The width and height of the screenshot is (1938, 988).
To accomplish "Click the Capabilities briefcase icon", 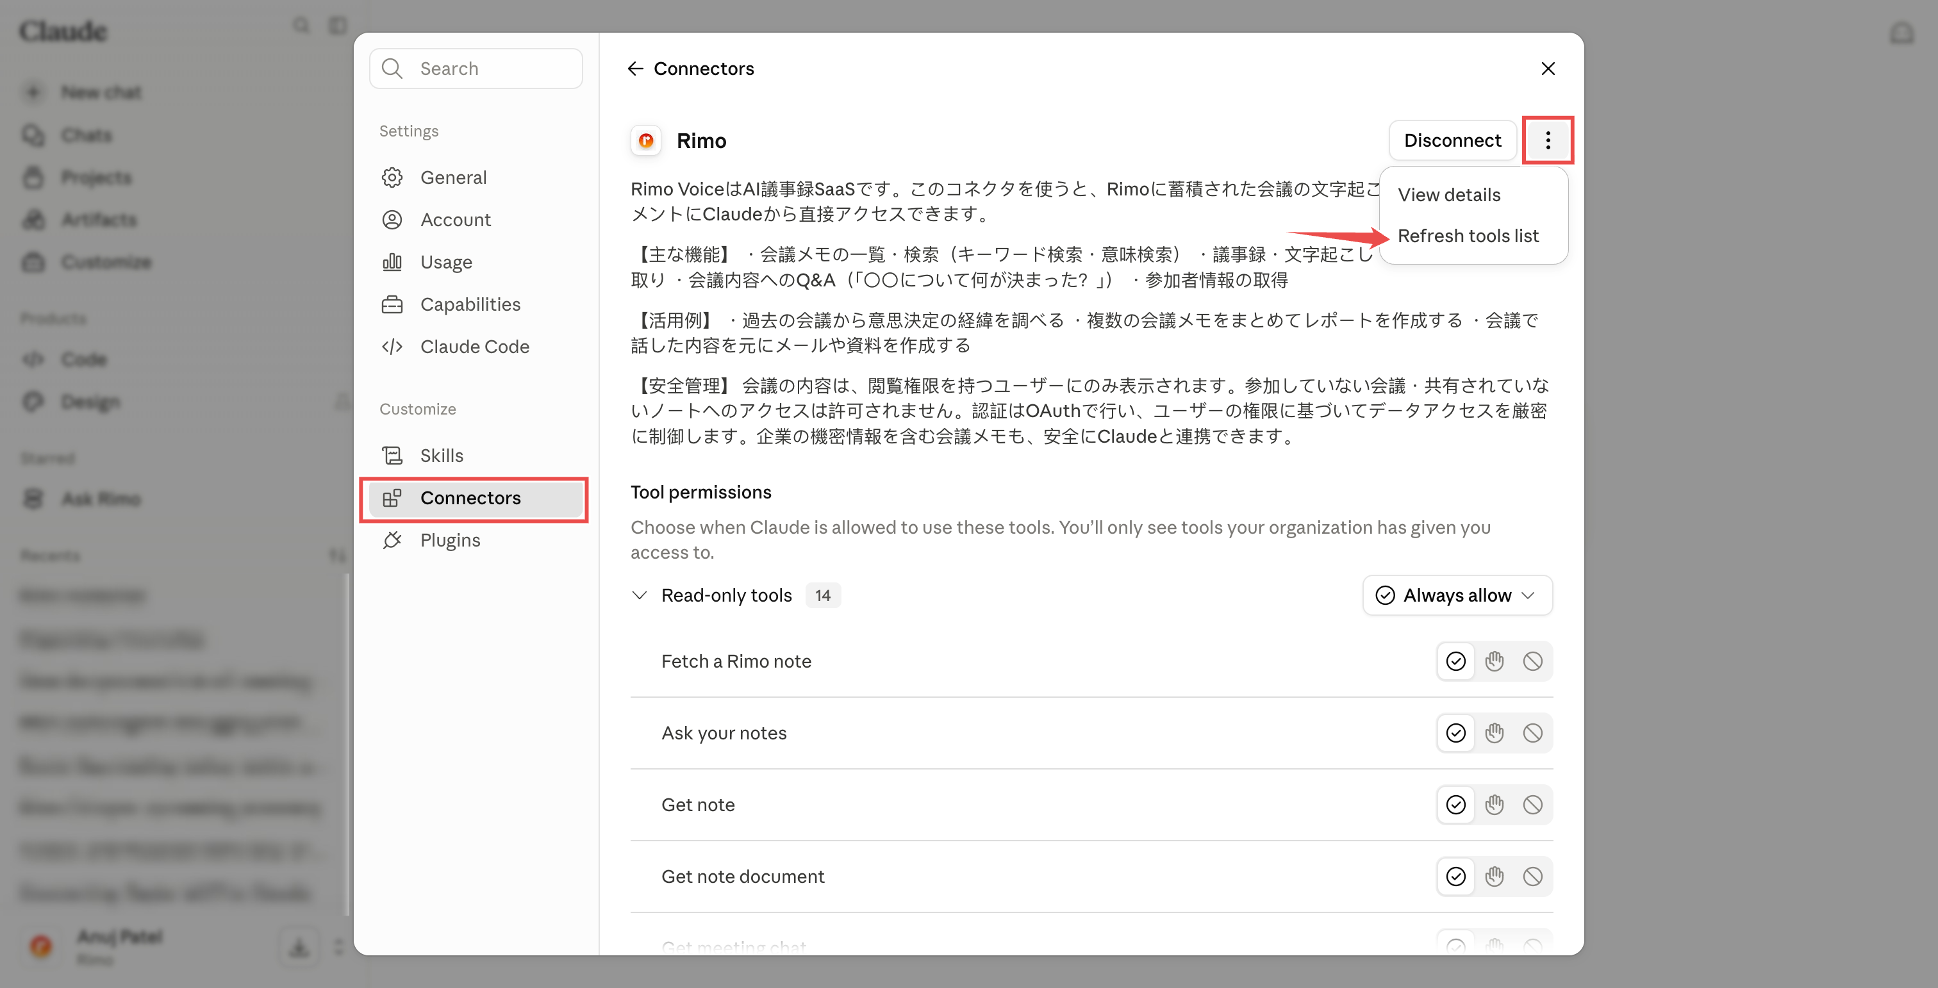I will coord(392,304).
